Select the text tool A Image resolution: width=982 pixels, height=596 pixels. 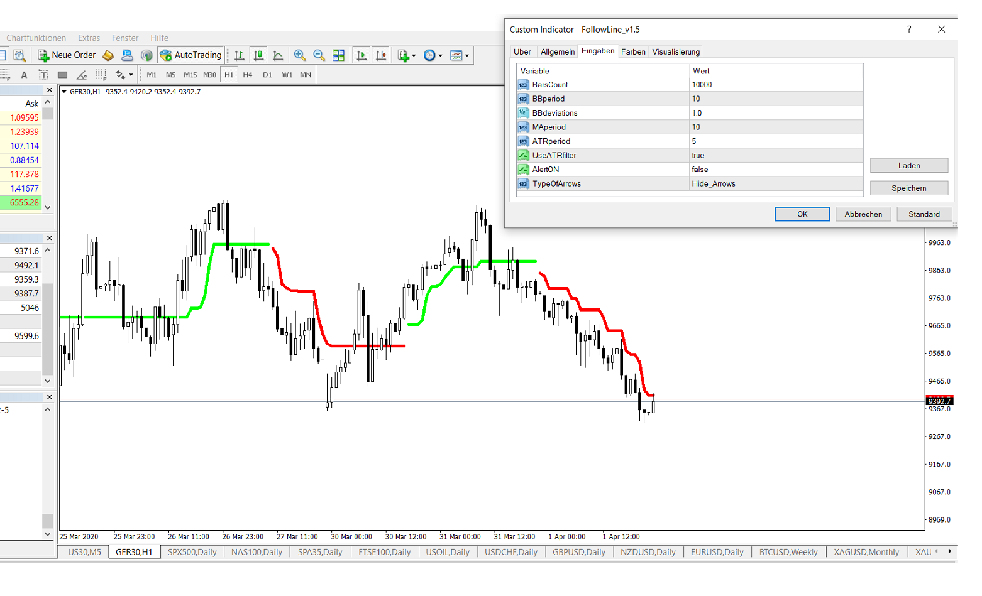[x=24, y=75]
